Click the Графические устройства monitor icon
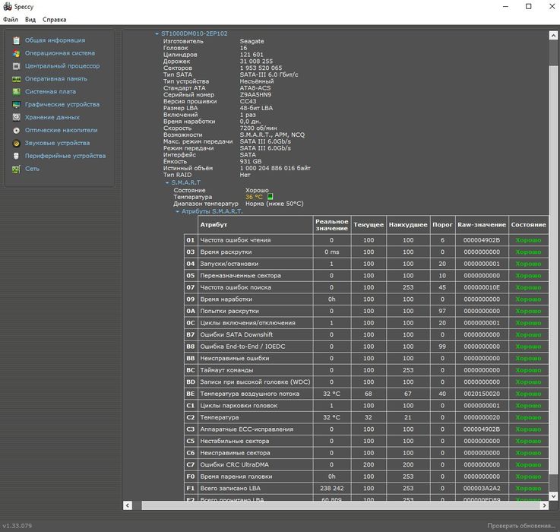560x532 pixels. coord(17,105)
